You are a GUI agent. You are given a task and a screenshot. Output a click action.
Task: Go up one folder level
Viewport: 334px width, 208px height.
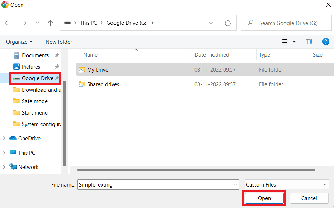pos(50,23)
